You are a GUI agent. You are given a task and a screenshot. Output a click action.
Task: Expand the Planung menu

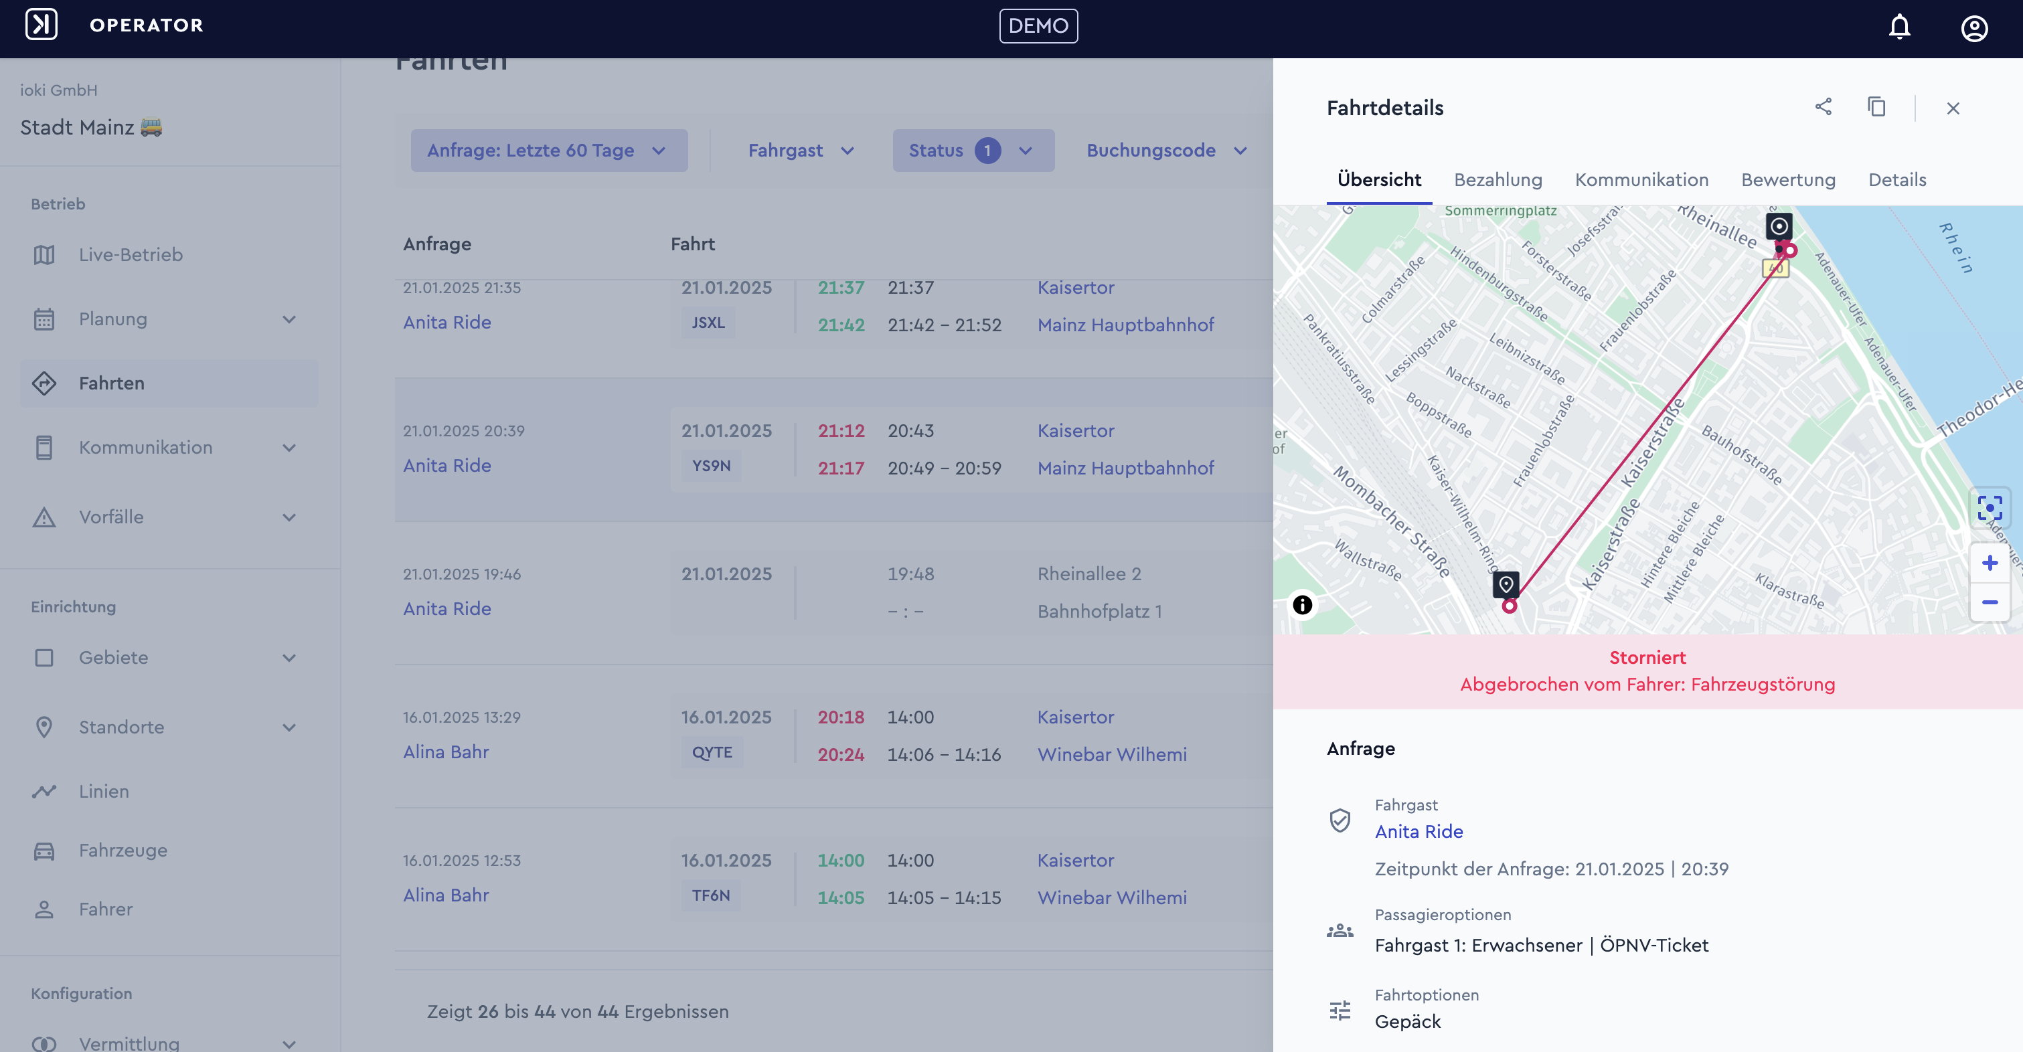pos(169,319)
